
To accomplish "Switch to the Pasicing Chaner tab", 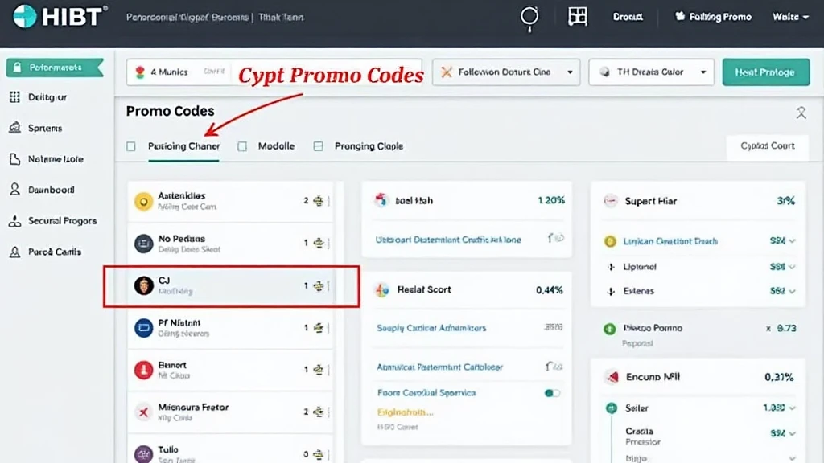I will click(184, 146).
